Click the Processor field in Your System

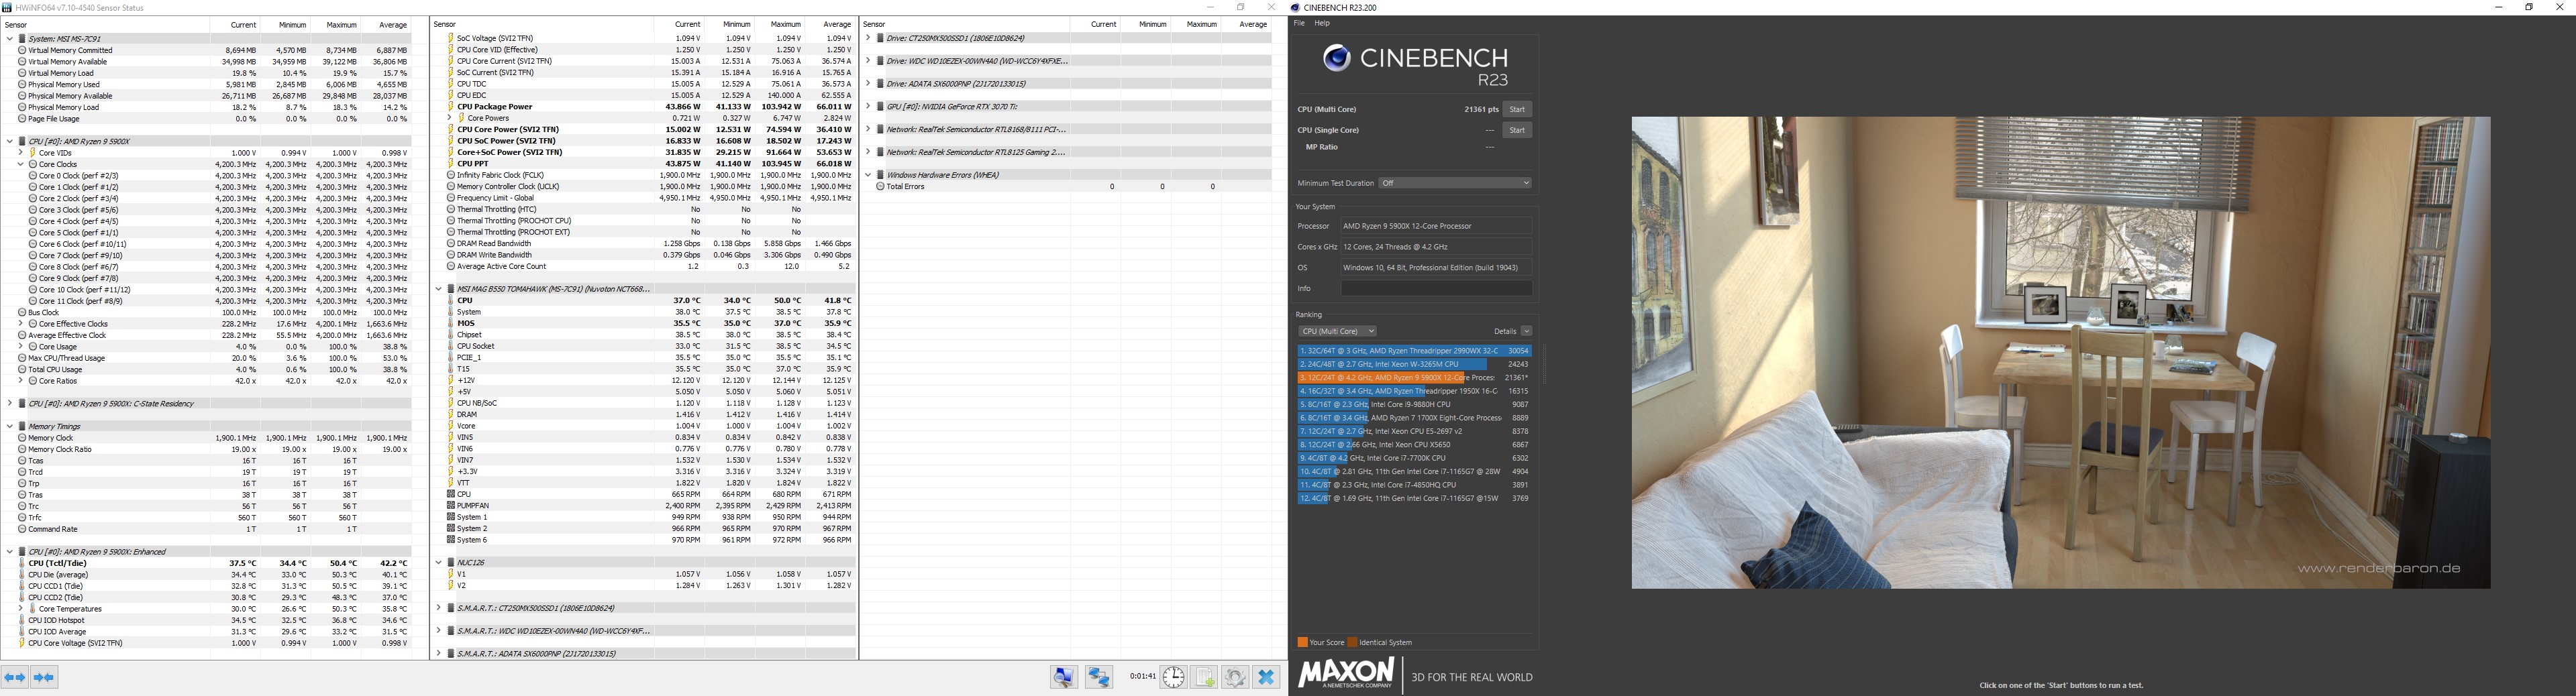pyautogui.click(x=1436, y=227)
